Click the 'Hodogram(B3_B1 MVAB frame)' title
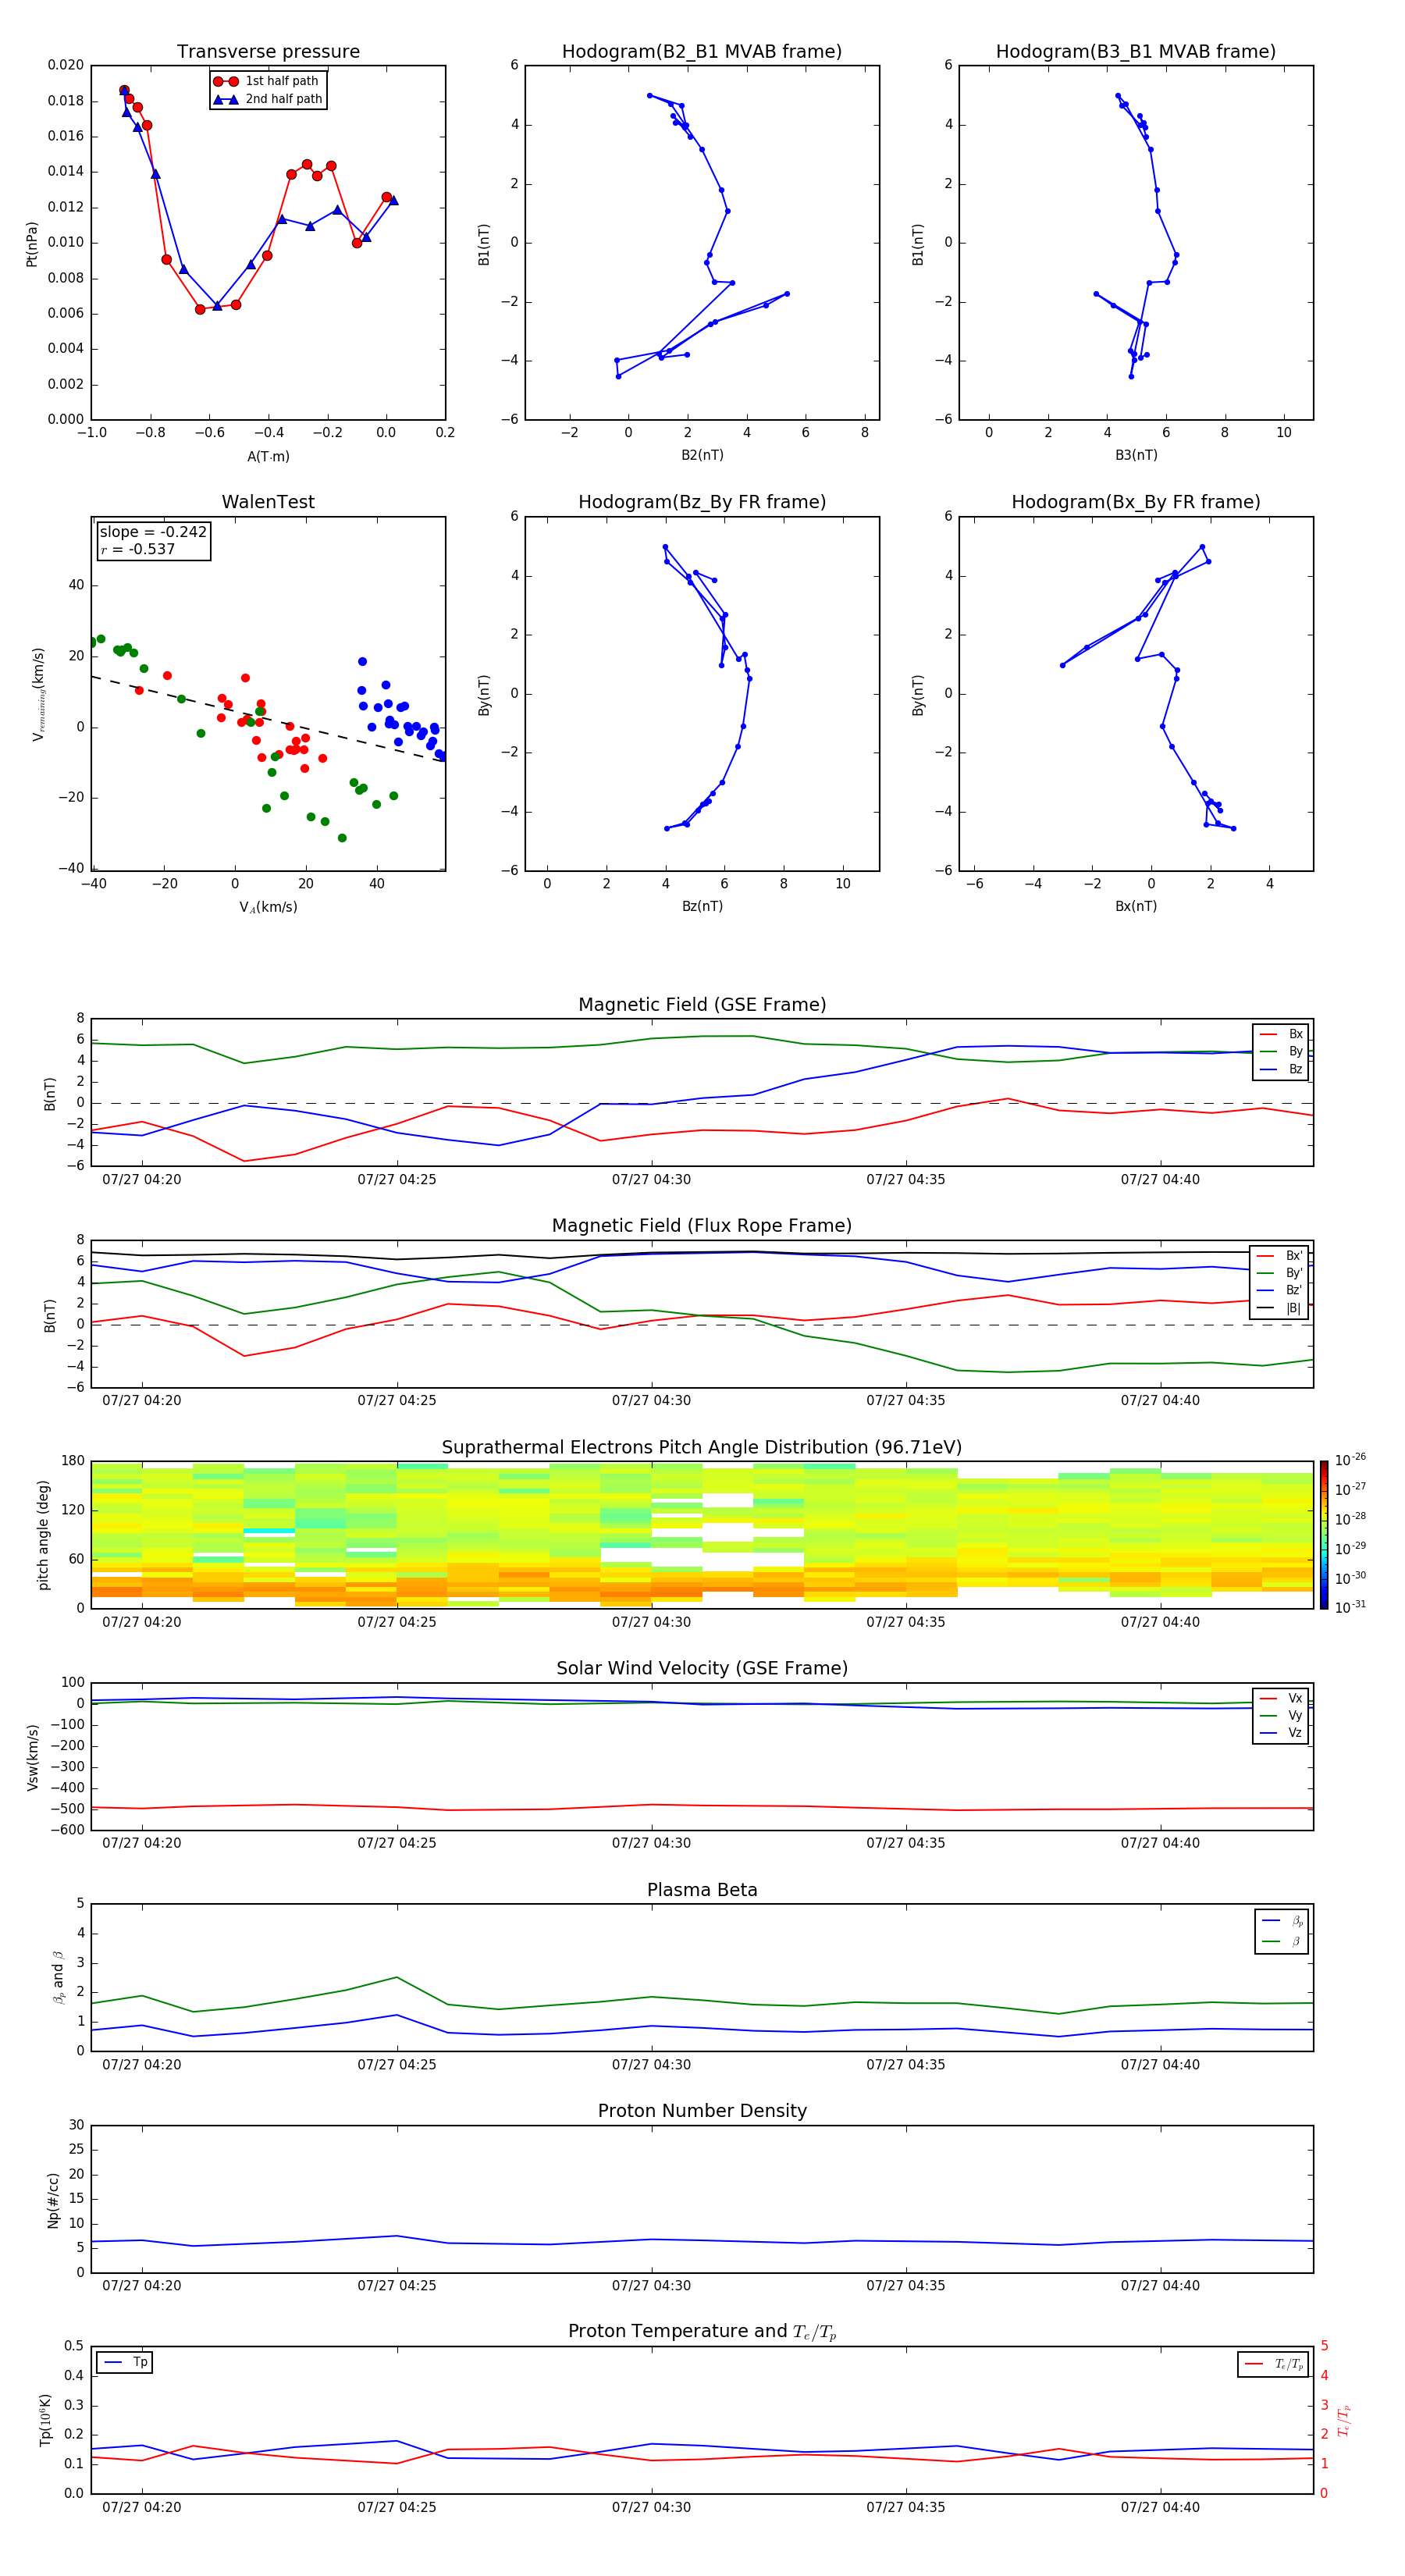 [1136, 52]
